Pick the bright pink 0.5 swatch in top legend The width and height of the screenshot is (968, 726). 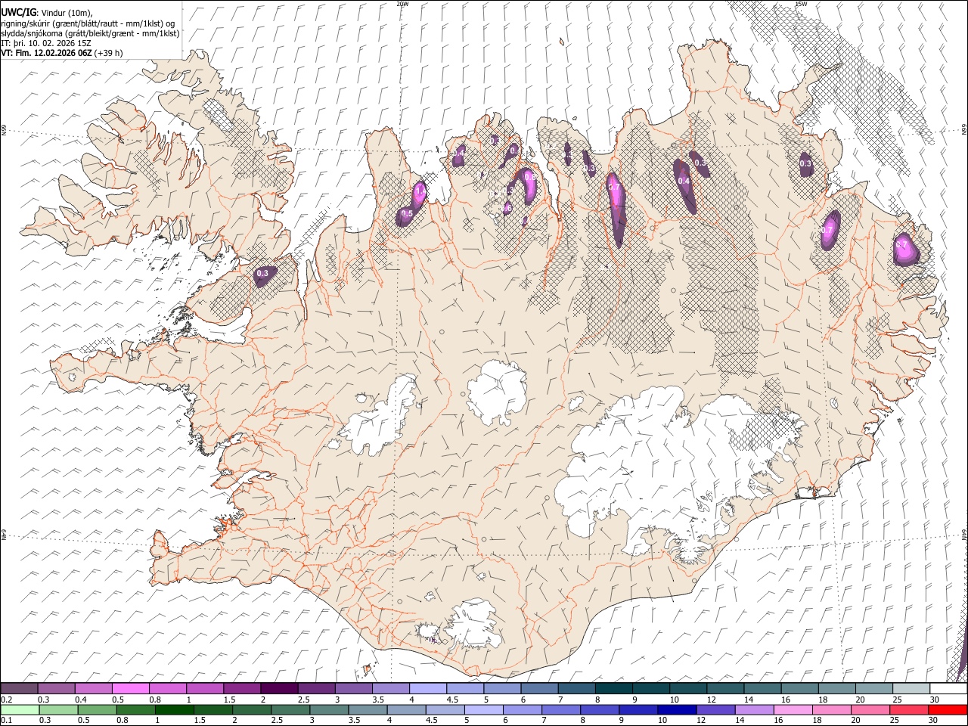(130, 689)
